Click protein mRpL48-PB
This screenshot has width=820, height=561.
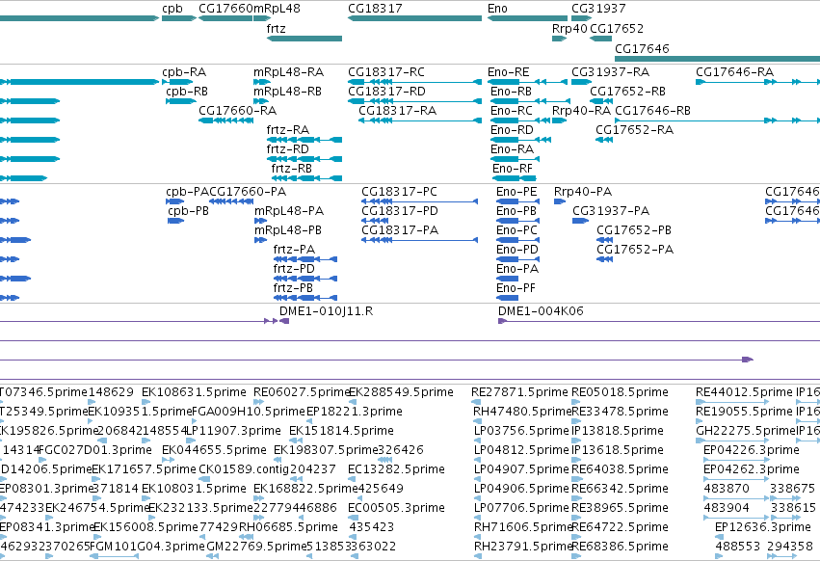coord(288,230)
